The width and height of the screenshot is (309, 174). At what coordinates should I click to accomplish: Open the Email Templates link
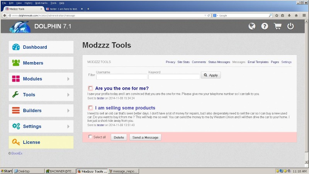(258, 62)
